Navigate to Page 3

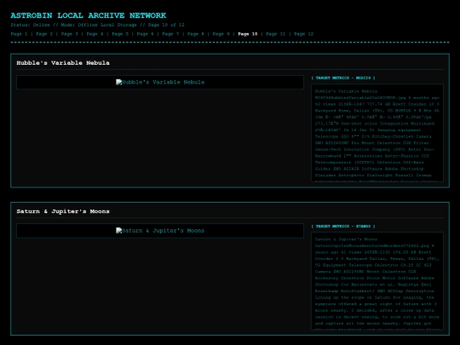pos(70,34)
